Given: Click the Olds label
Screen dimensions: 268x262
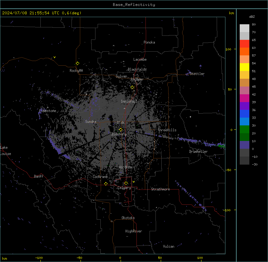Looking at the screenshot, I should [x=121, y=123].
